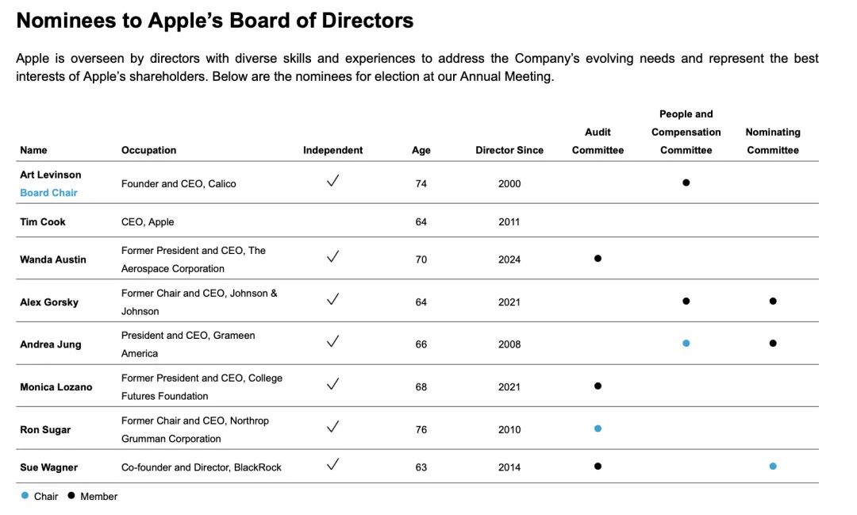Image resolution: width=857 pixels, height=515 pixels.
Task: Click Monica Lozano's independent checkmark
Action: [x=332, y=384]
